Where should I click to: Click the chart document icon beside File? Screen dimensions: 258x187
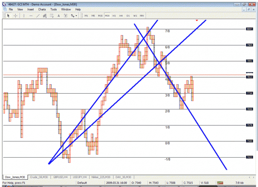(x=5, y=9)
